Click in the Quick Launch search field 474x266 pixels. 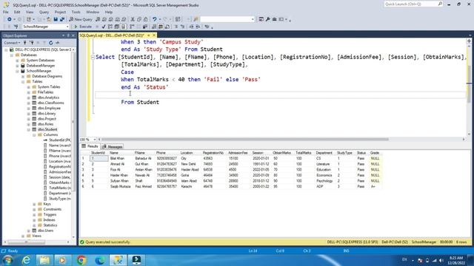coord(410,4)
